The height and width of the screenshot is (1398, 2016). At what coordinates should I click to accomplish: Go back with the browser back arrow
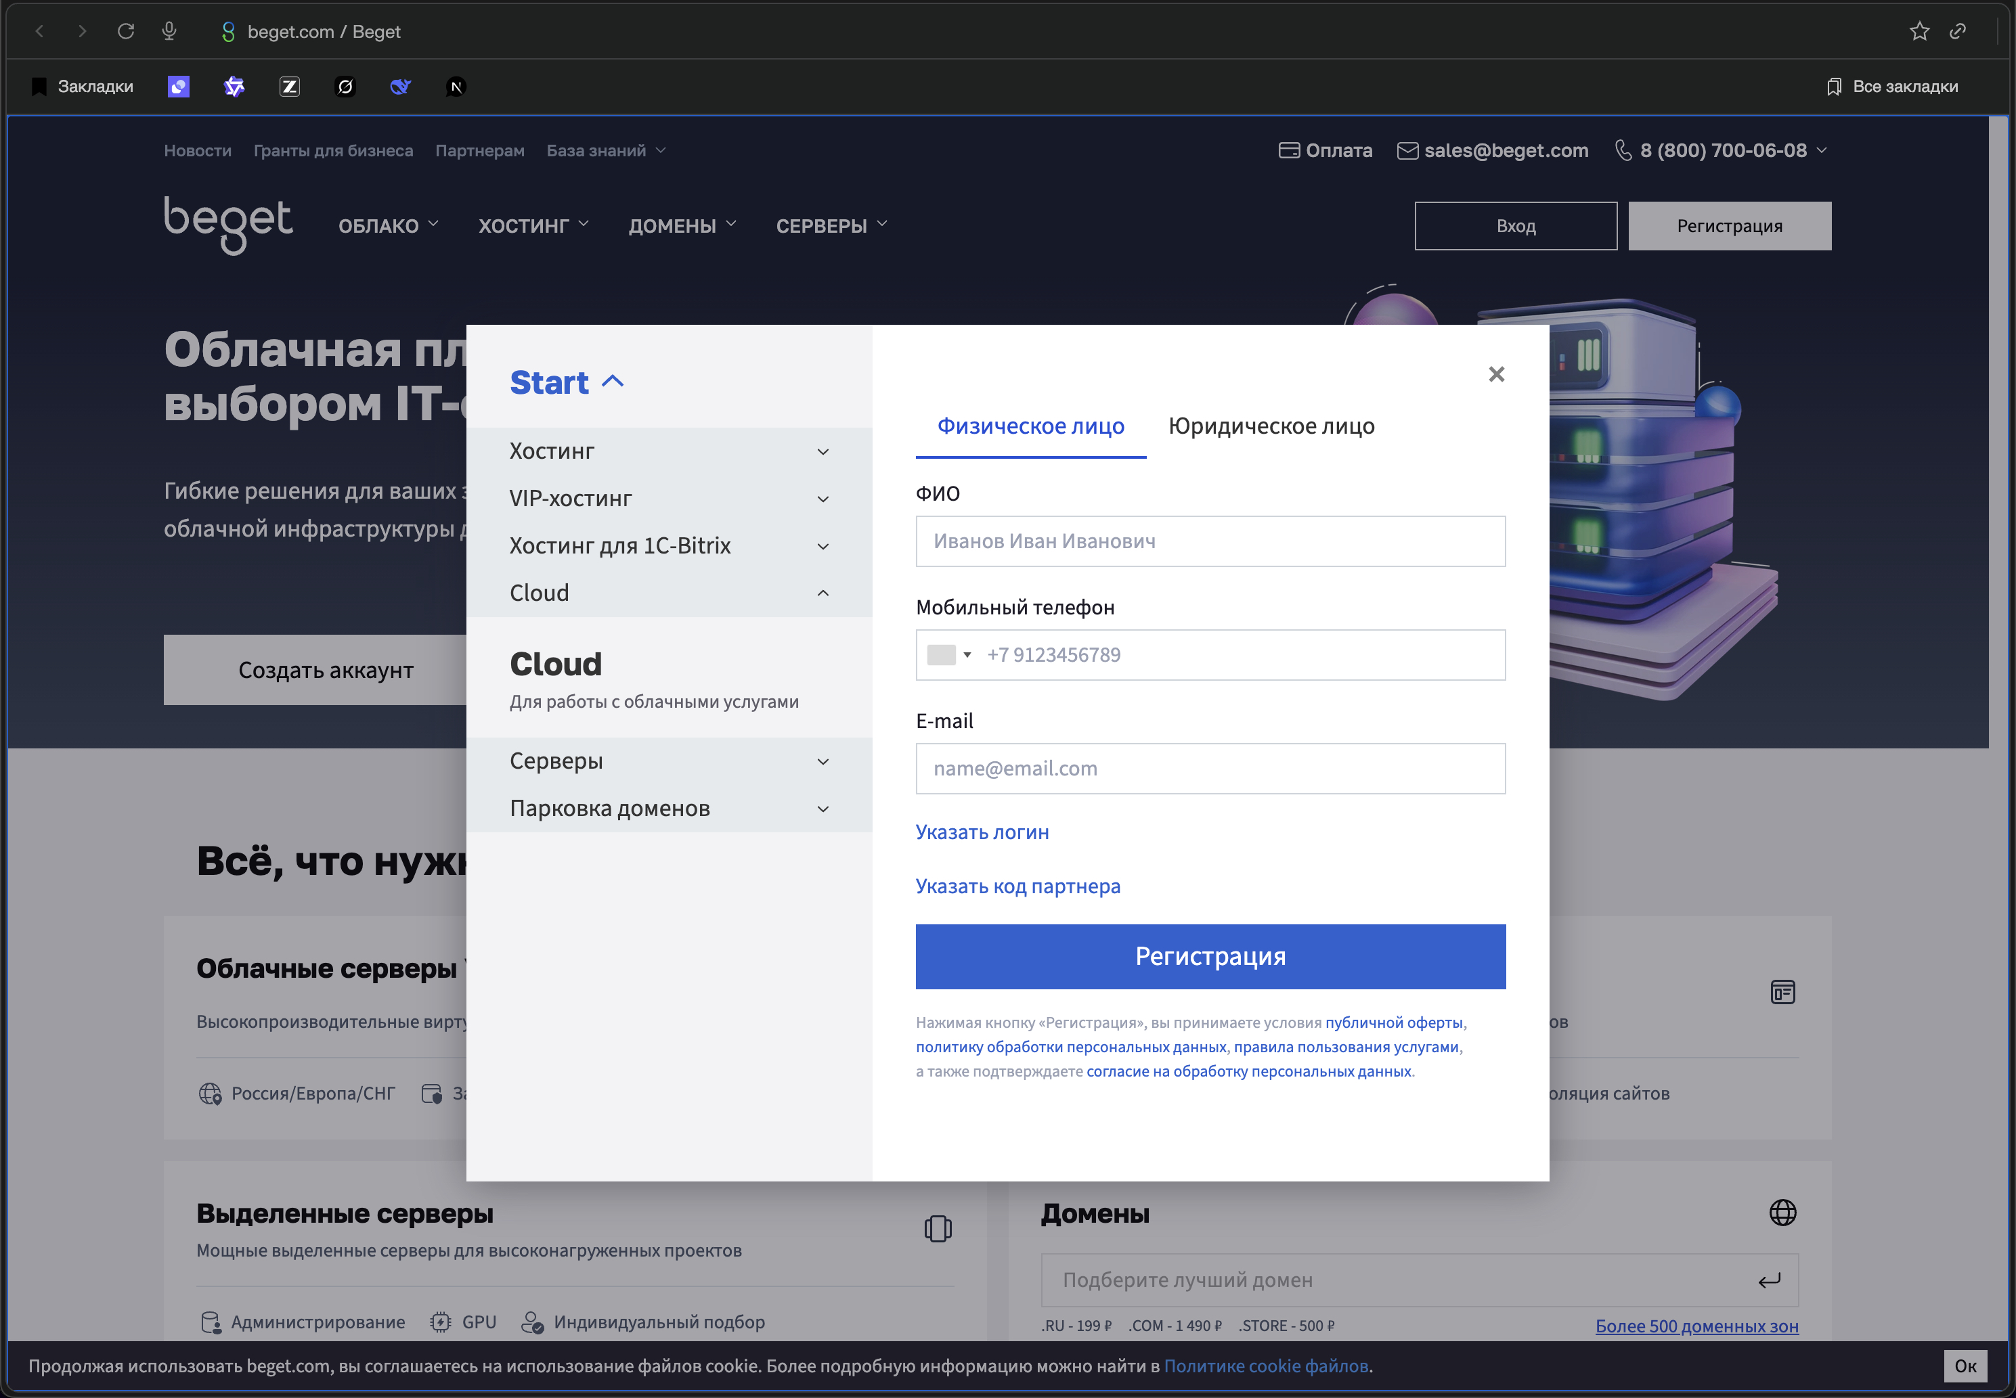pyautogui.click(x=39, y=32)
